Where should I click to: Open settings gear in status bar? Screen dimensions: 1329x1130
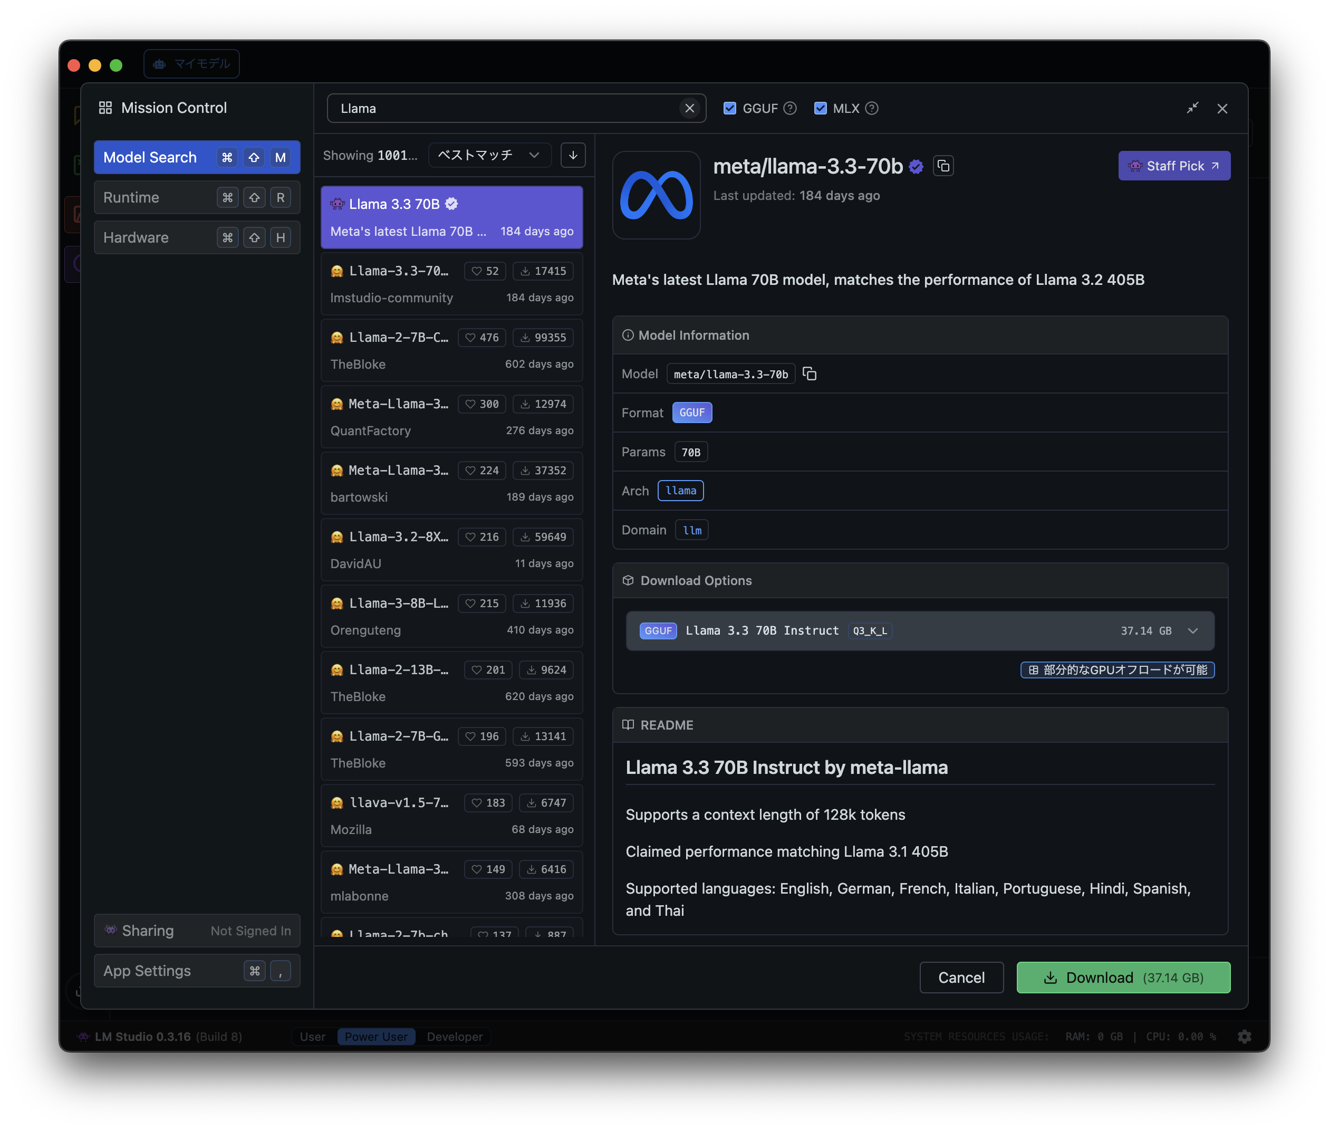1244,1037
